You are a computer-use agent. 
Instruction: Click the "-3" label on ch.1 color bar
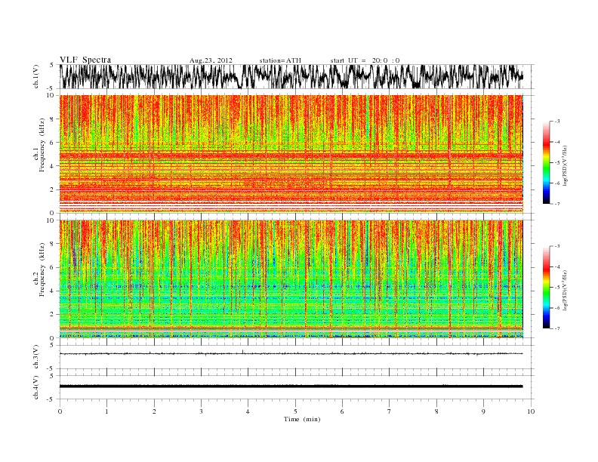[x=556, y=122]
